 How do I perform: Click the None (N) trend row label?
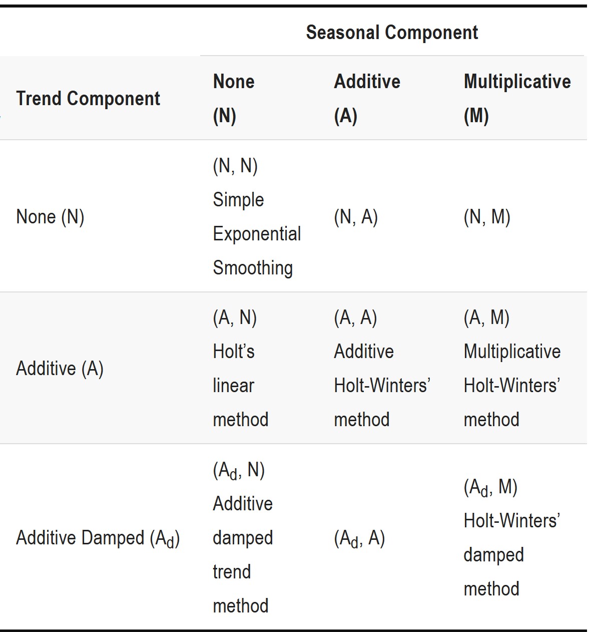point(50,217)
